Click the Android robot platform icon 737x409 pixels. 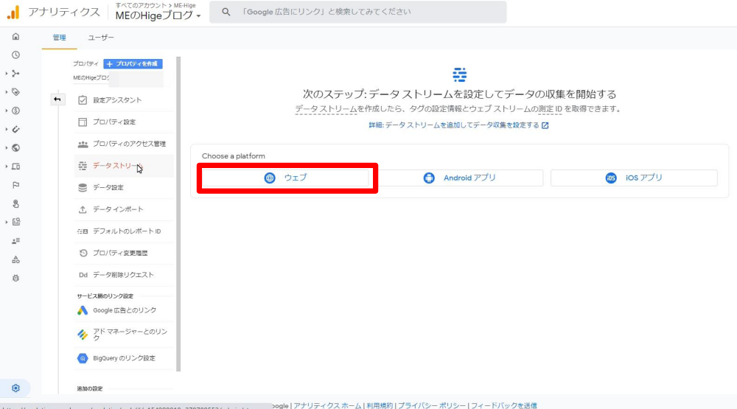tap(429, 178)
